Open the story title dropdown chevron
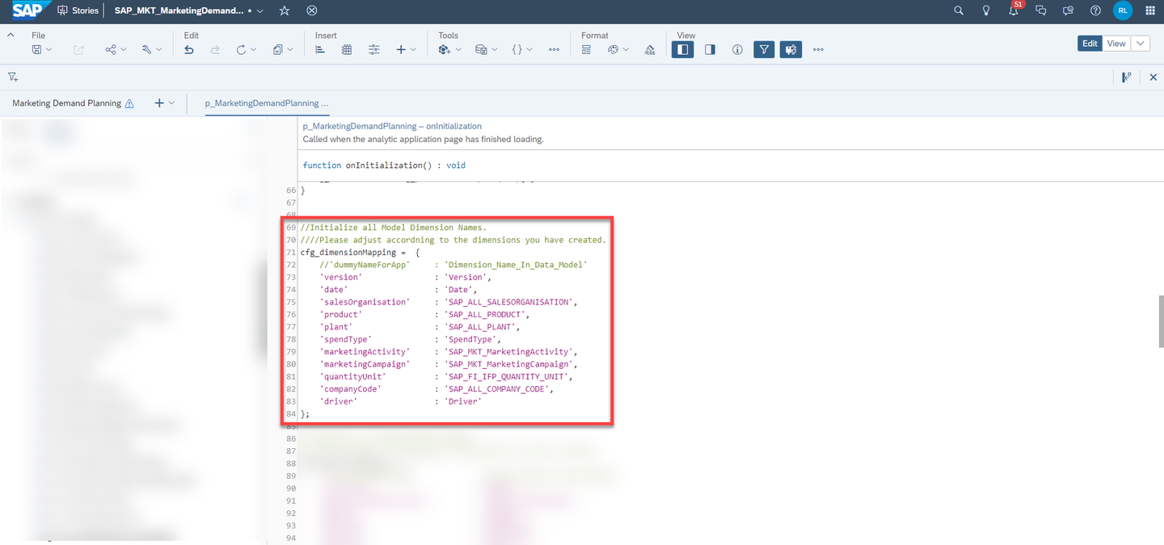 [x=259, y=11]
